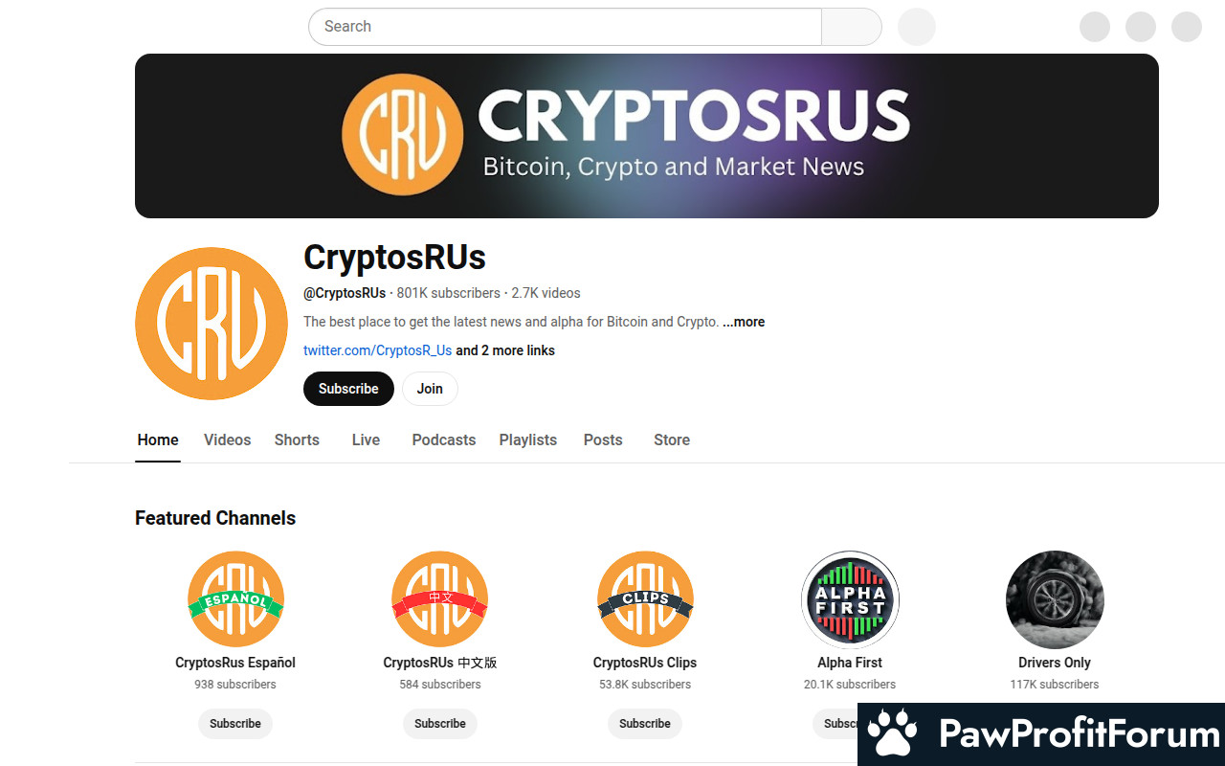Click the CryptosRUs channel avatar
1225x766 pixels.
click(212, 324)
